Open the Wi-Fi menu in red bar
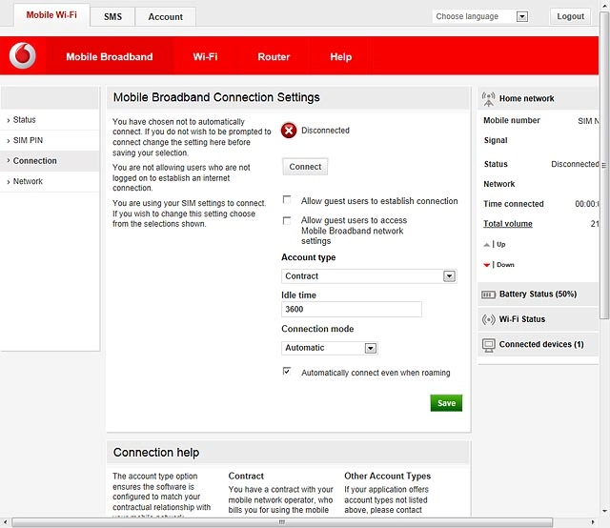Screen dimensions: 610x528 205,57
